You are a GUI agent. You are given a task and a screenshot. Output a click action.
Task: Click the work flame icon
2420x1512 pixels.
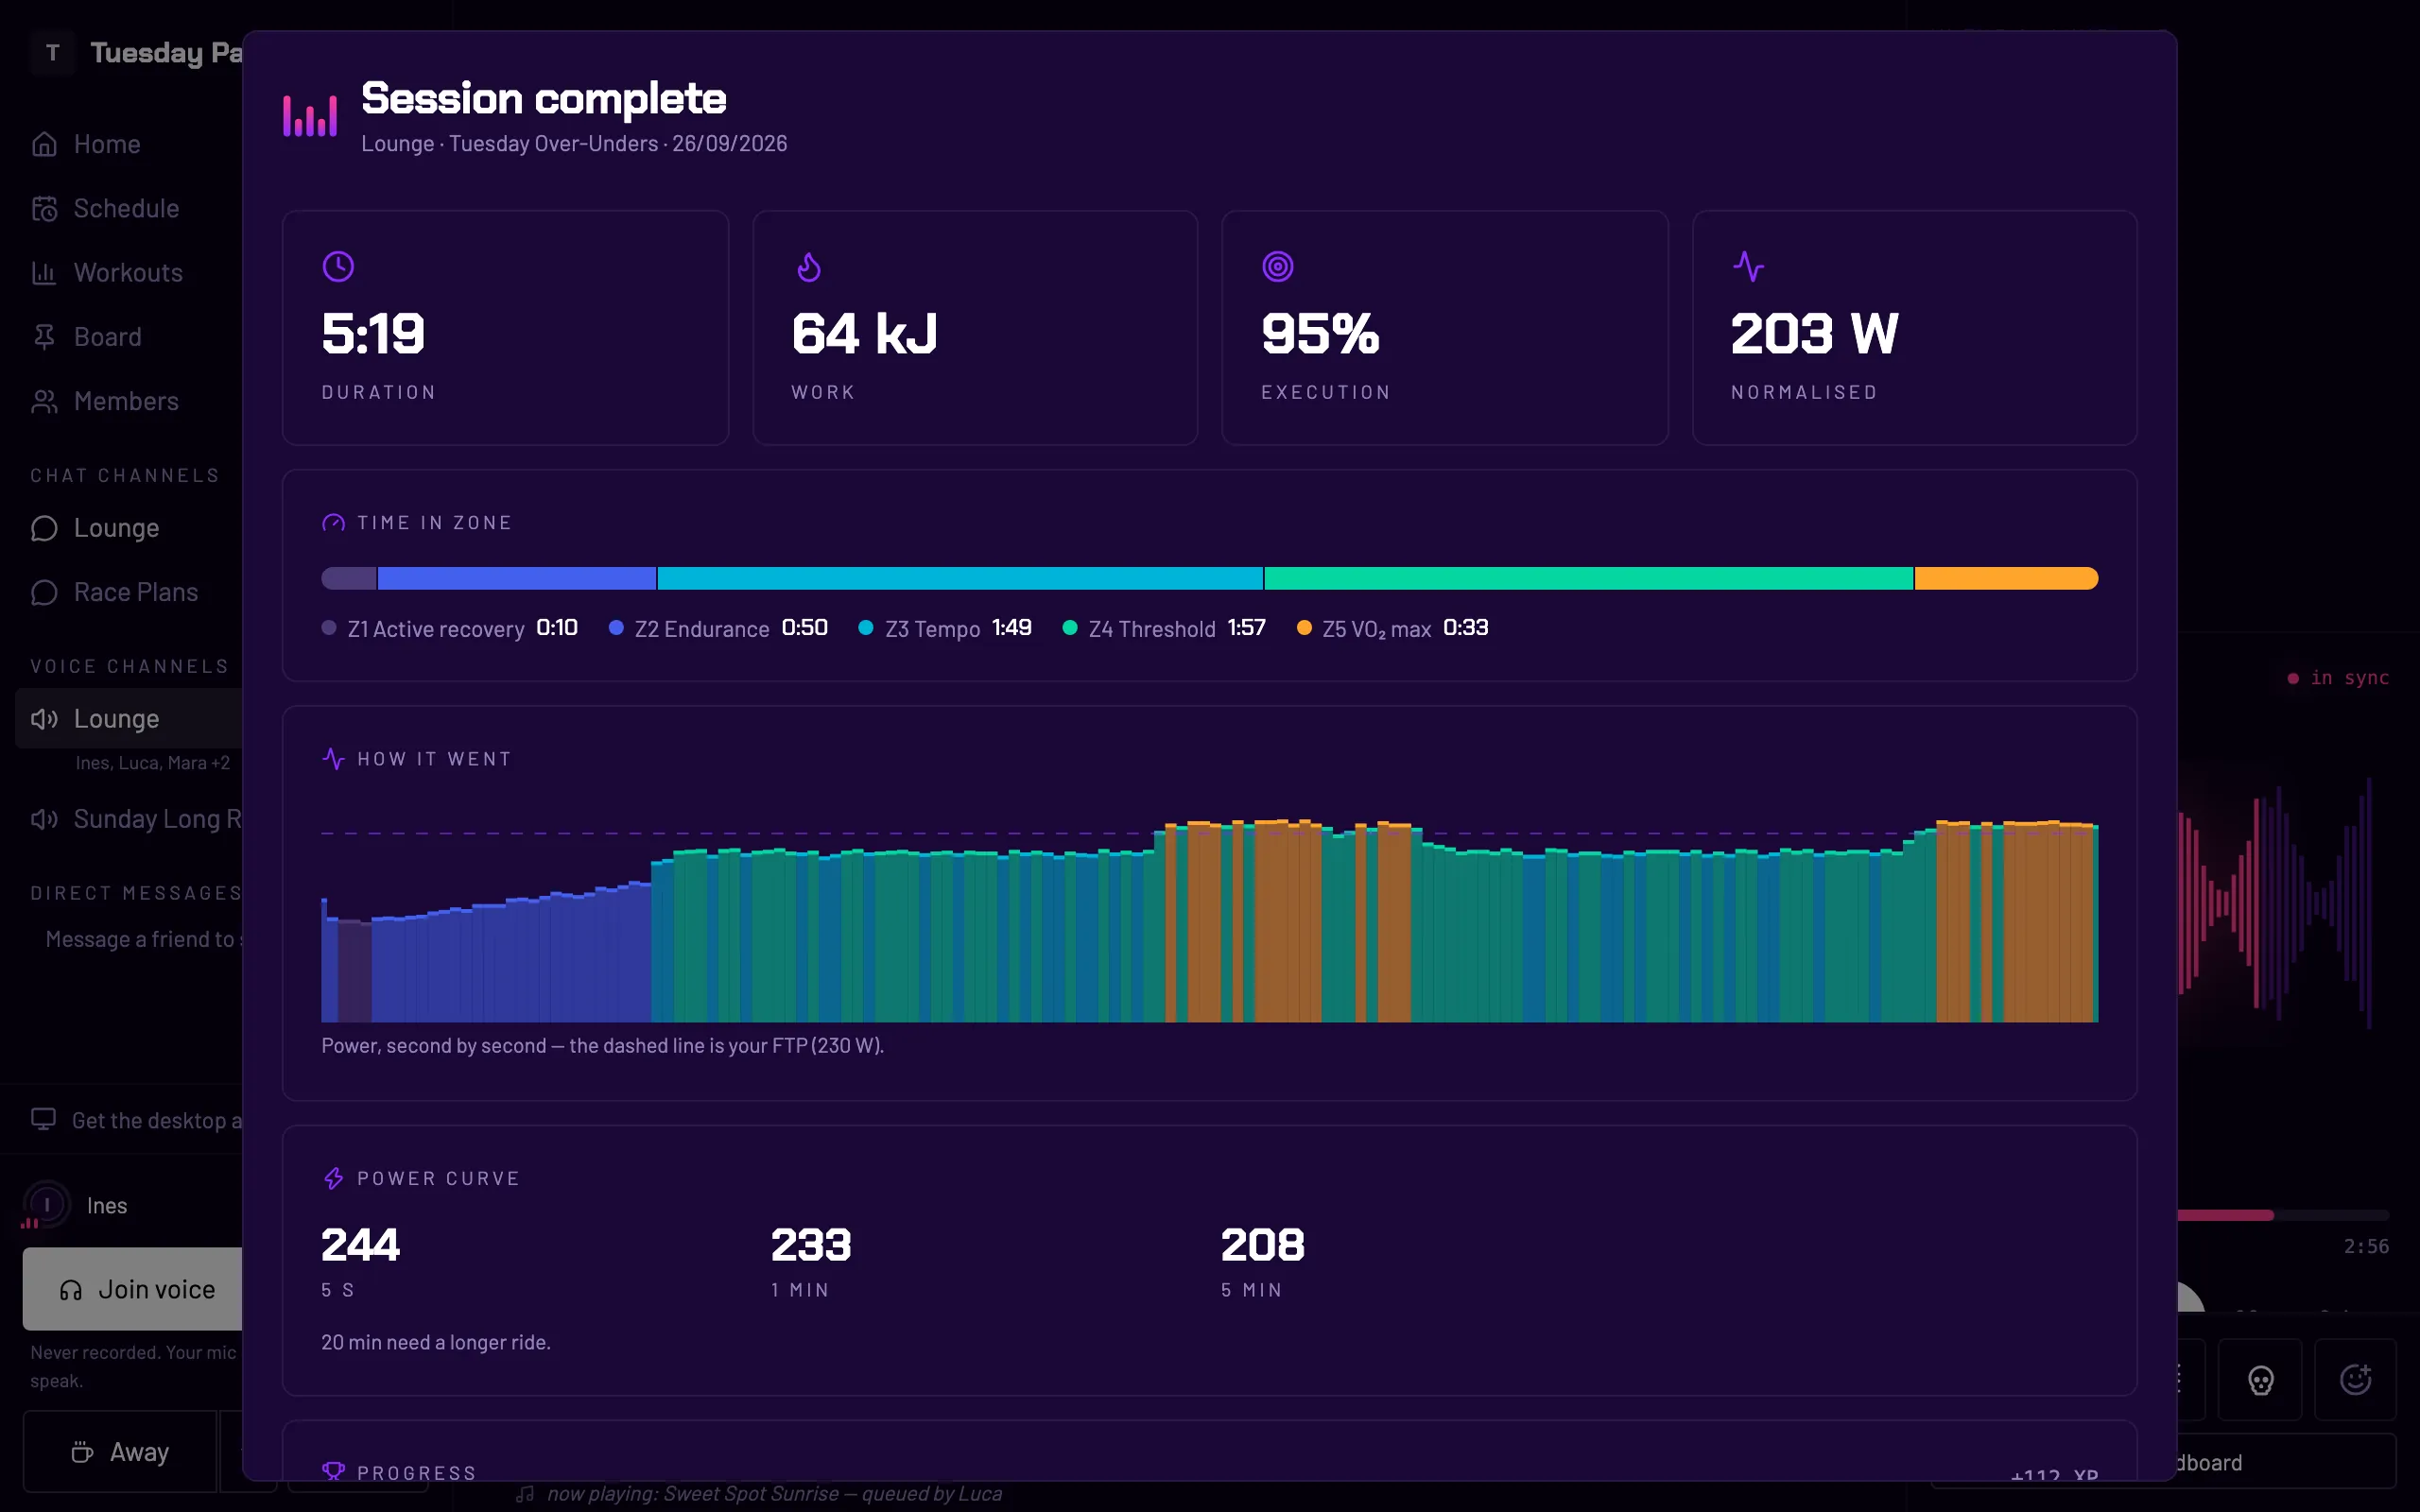pos(808,266)
